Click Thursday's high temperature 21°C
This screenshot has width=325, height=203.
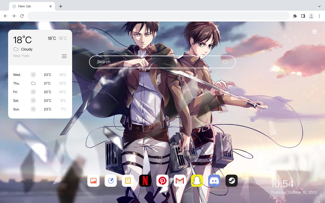(x=47, y=83)
